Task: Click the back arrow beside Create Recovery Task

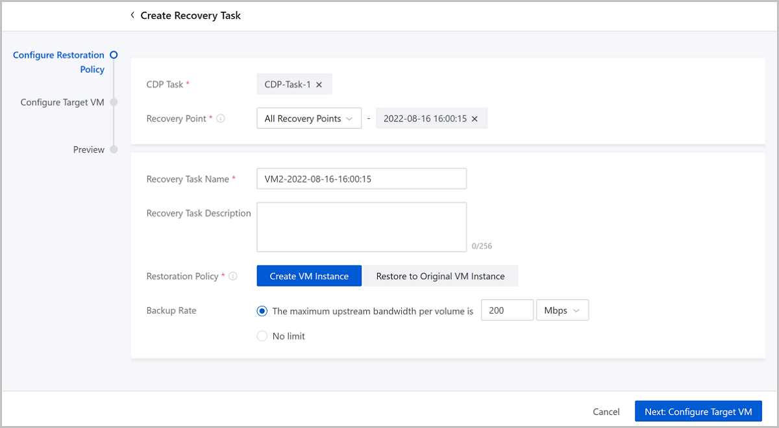Action: tap(132, 15)
